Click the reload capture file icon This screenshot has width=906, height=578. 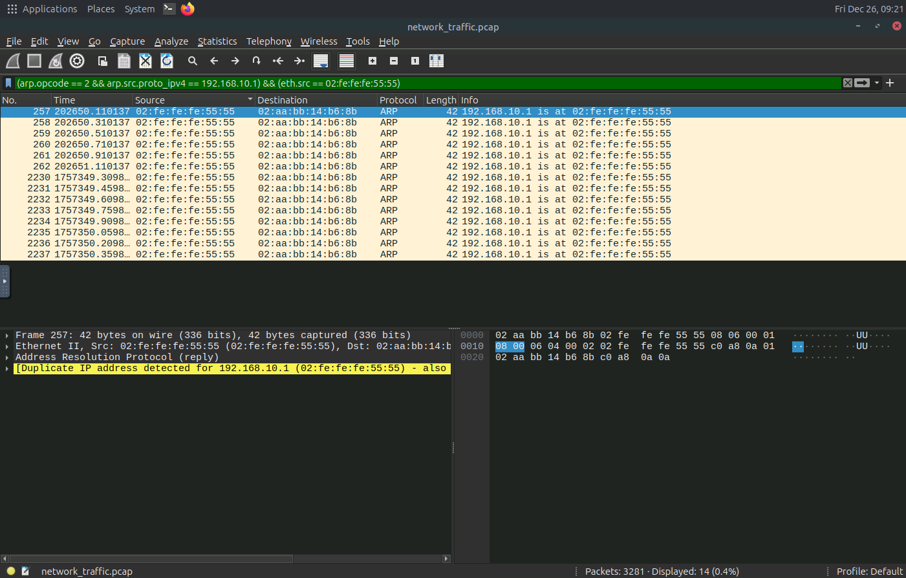[x=167, y=61]
